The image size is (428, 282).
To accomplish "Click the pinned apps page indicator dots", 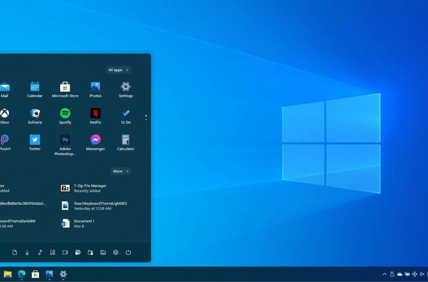I will pyautogui.click(x=146, y=117).
